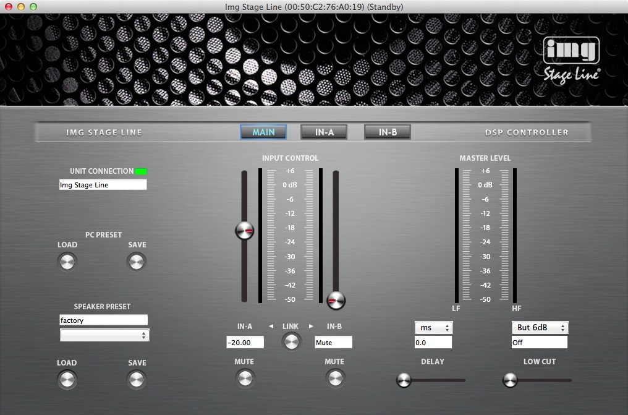This screenshot has height=415, width=628.
Task: Click the PC Preset LOAD knob button
Action: tap(67, 262)
